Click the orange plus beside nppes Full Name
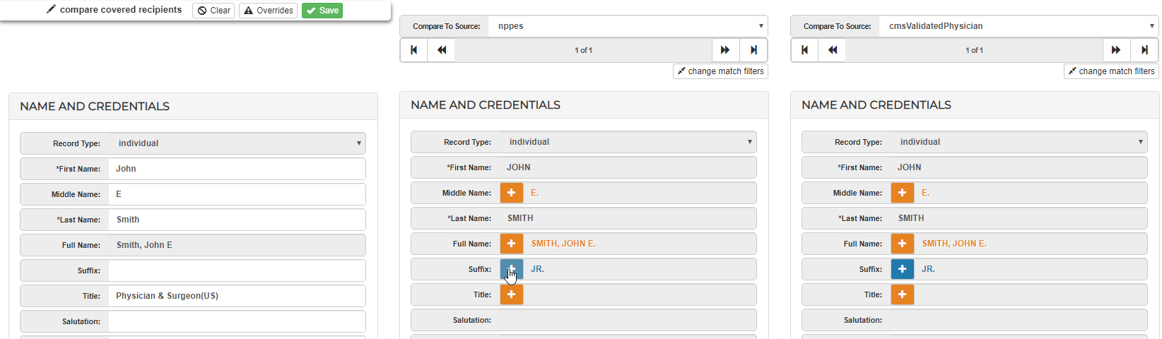The image size is (1162, 339). tap(511, 244)
